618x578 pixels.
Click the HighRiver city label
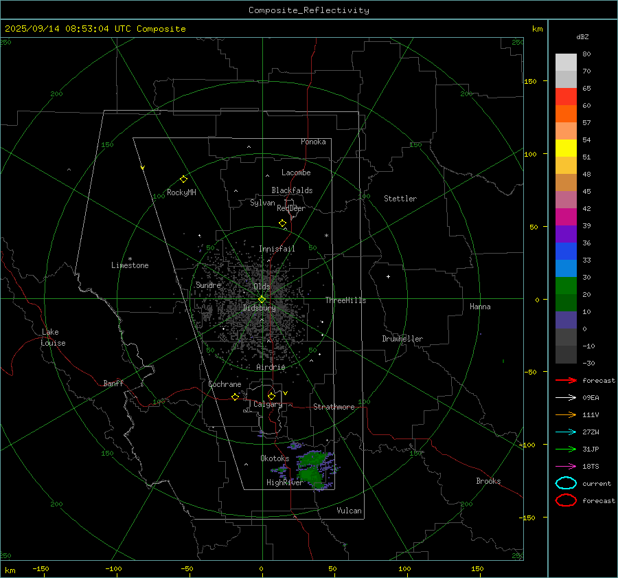[x=284, y=482]
